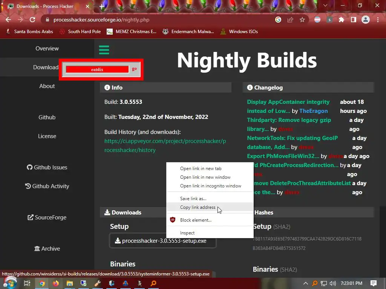Select 'Save link as...' in the context menu
The image size is (386, 289).
point(210,199)
